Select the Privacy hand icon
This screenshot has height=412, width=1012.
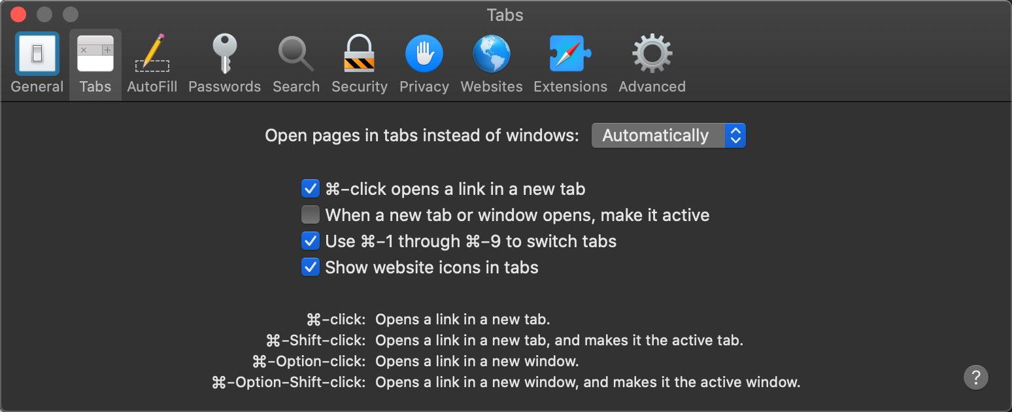424,54
